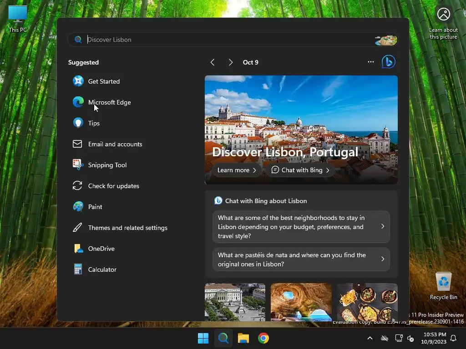Click the Oct 9 date label
This screenshot has width=466, height=349.
[x=251, y=62]
